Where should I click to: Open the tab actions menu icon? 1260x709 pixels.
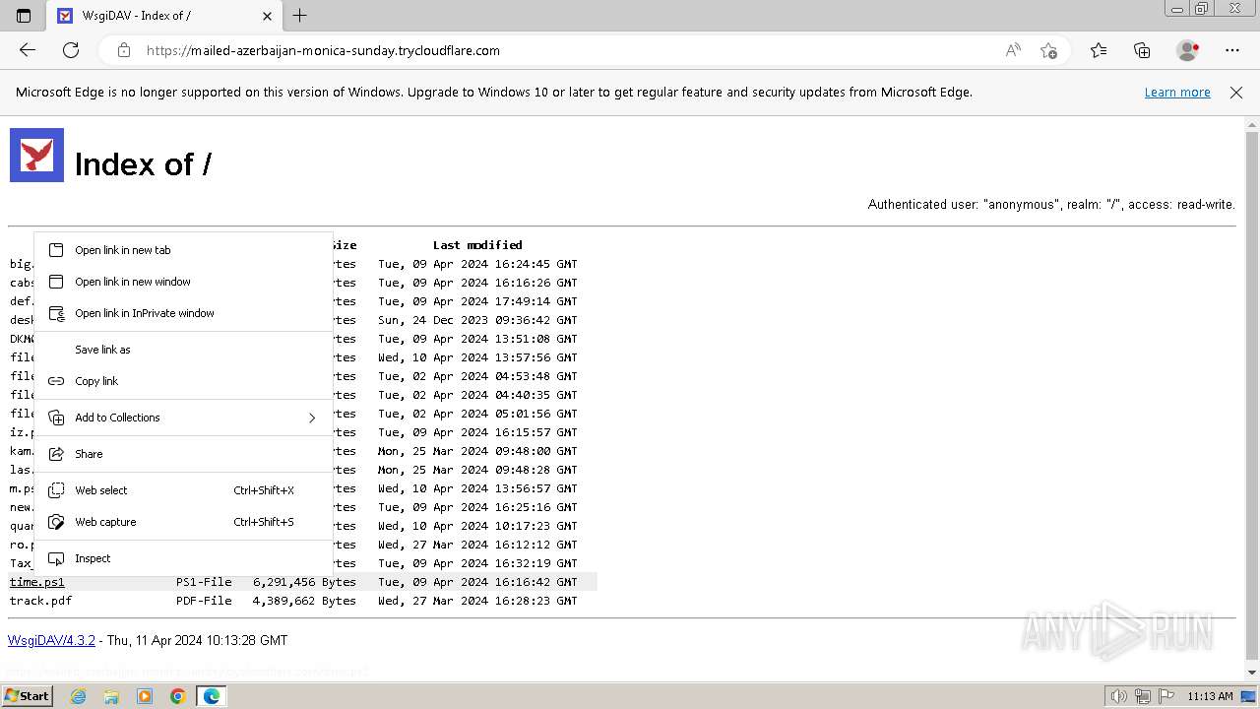(x=24, y=16)
